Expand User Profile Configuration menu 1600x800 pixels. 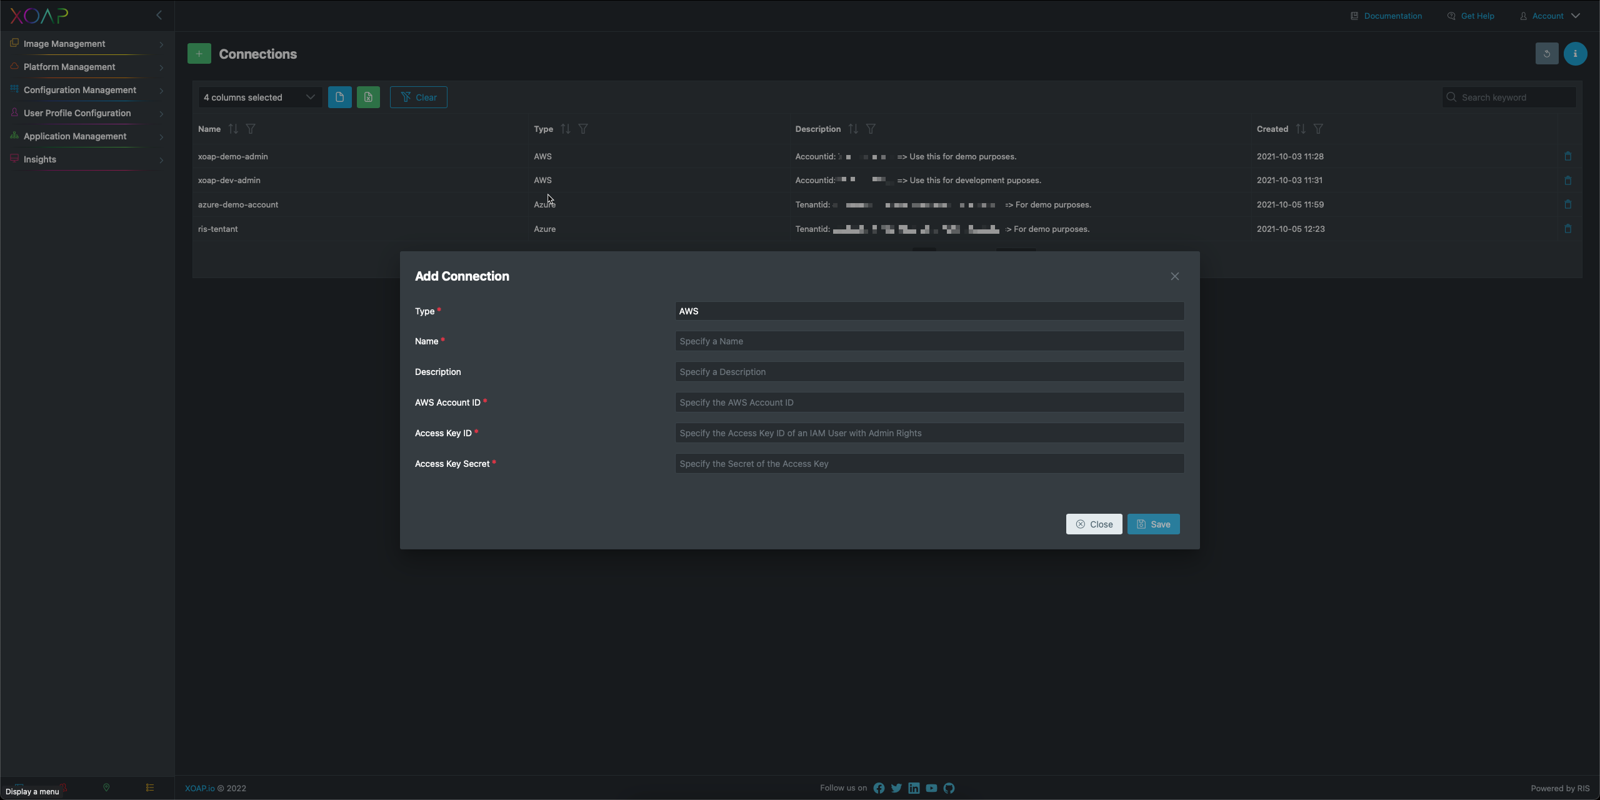[87, 113]
